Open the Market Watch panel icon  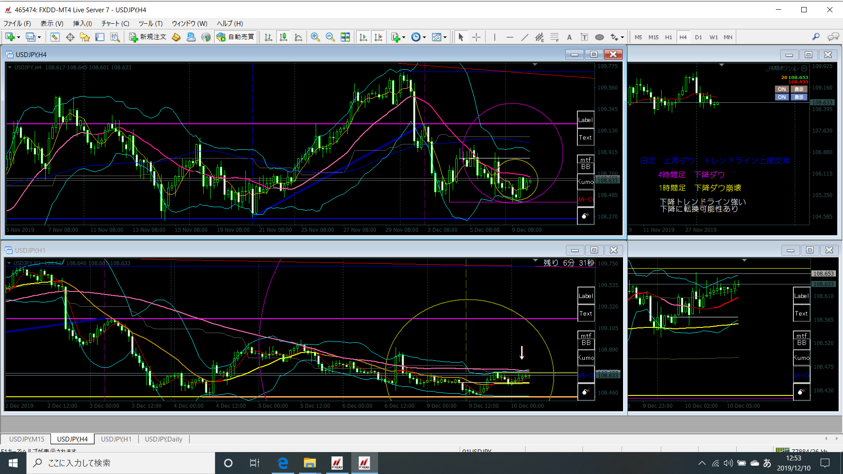point(55,37)
